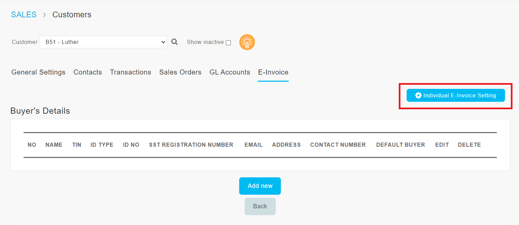Go to the Transactions tab
The height and width of the screenshot is (225, 519).
point(131,72)
